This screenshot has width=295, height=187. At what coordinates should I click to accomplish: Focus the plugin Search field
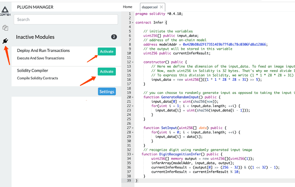pos(66,20)
